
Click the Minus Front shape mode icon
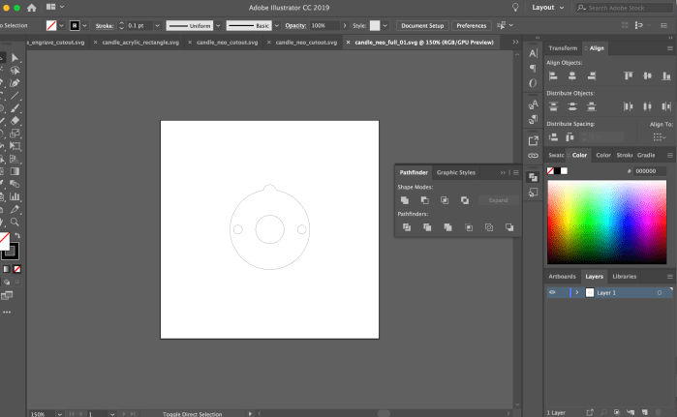(x=424, y=199)
